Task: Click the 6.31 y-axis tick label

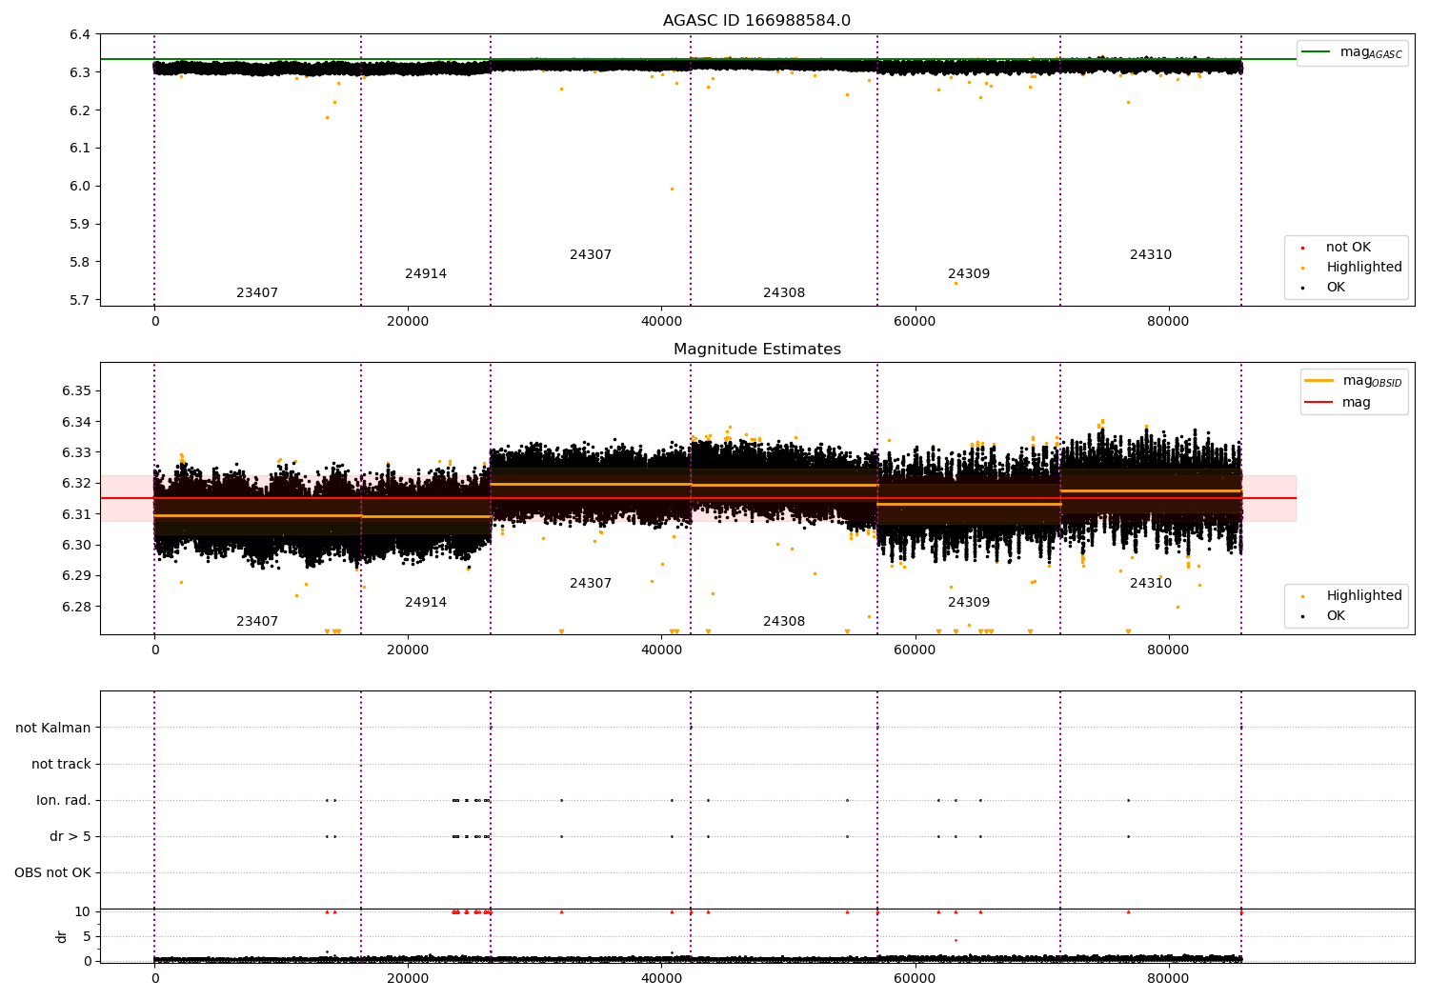Action: (76, 514)
